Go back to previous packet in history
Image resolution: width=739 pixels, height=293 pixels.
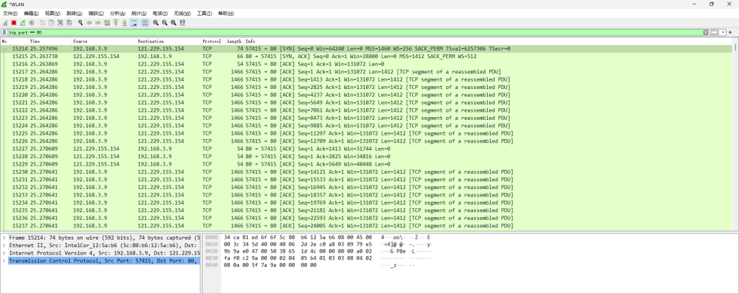[x=89, y=23]
